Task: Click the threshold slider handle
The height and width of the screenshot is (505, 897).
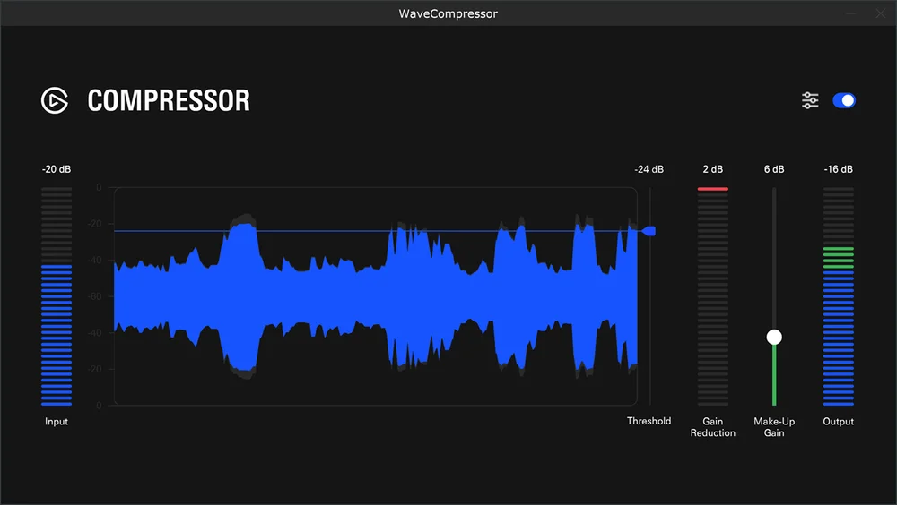Action: tap(649, 231)
